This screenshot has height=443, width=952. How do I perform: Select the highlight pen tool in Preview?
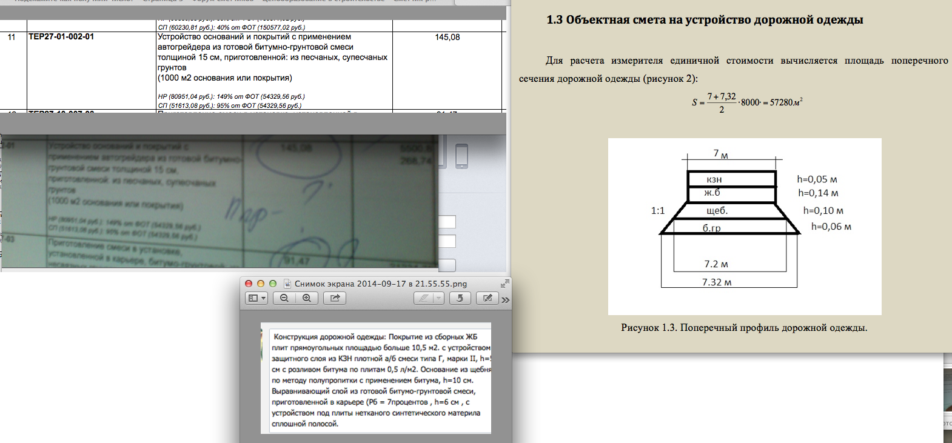423,298
